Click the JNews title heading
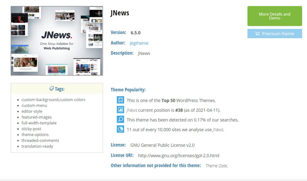Screen dimensions: 307x181 coord(120,13)
